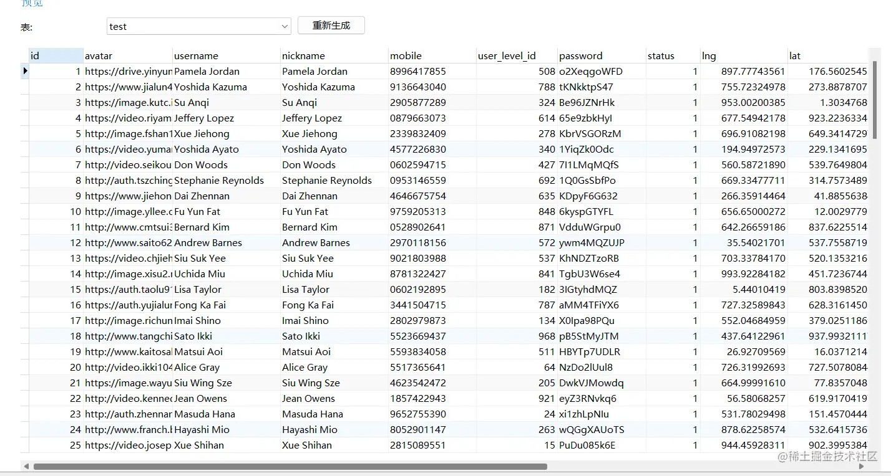
Task: Select username cell Xue Shihan
Action: click(x=226, y=445)
